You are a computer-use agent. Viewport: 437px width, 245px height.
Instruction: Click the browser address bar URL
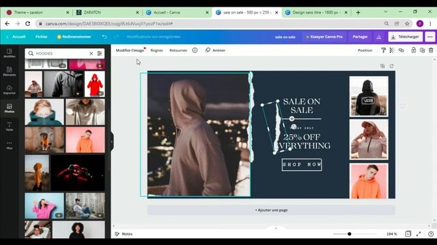pyautogui.click(x=109, y=24)
